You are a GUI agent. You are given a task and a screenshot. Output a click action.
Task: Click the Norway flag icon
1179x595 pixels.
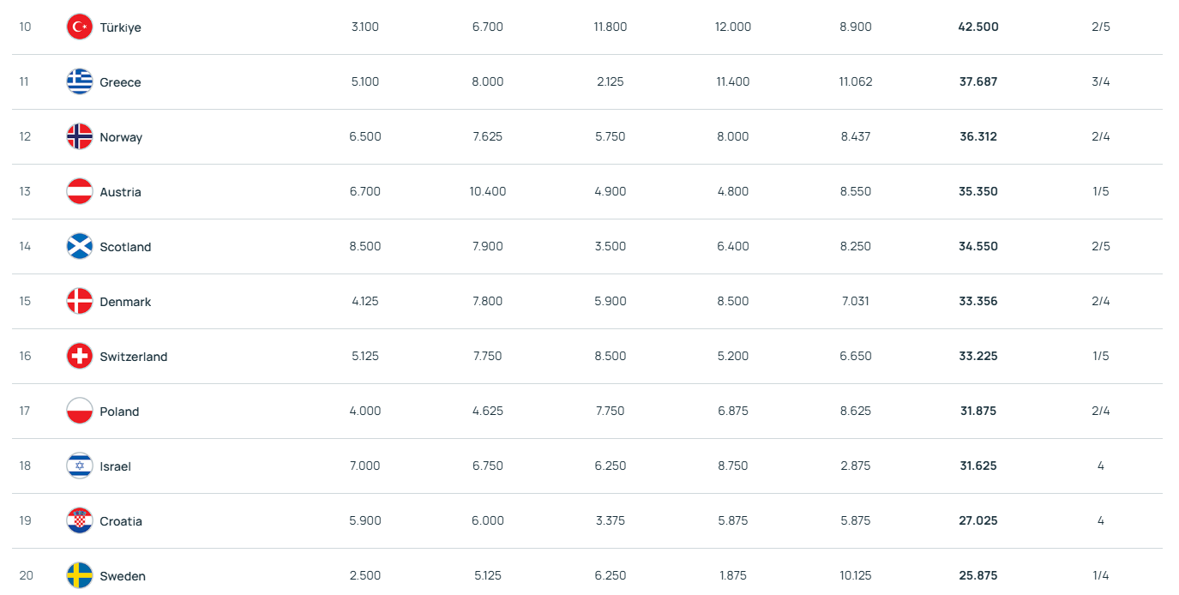pyautogui.click(x=80, y=137)
